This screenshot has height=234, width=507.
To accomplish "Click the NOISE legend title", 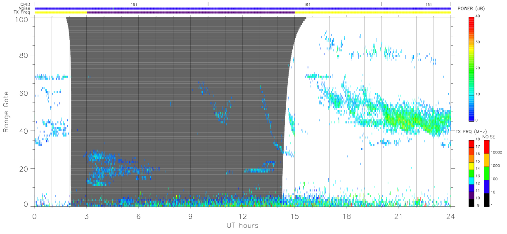I will click(x=490, y=137).
